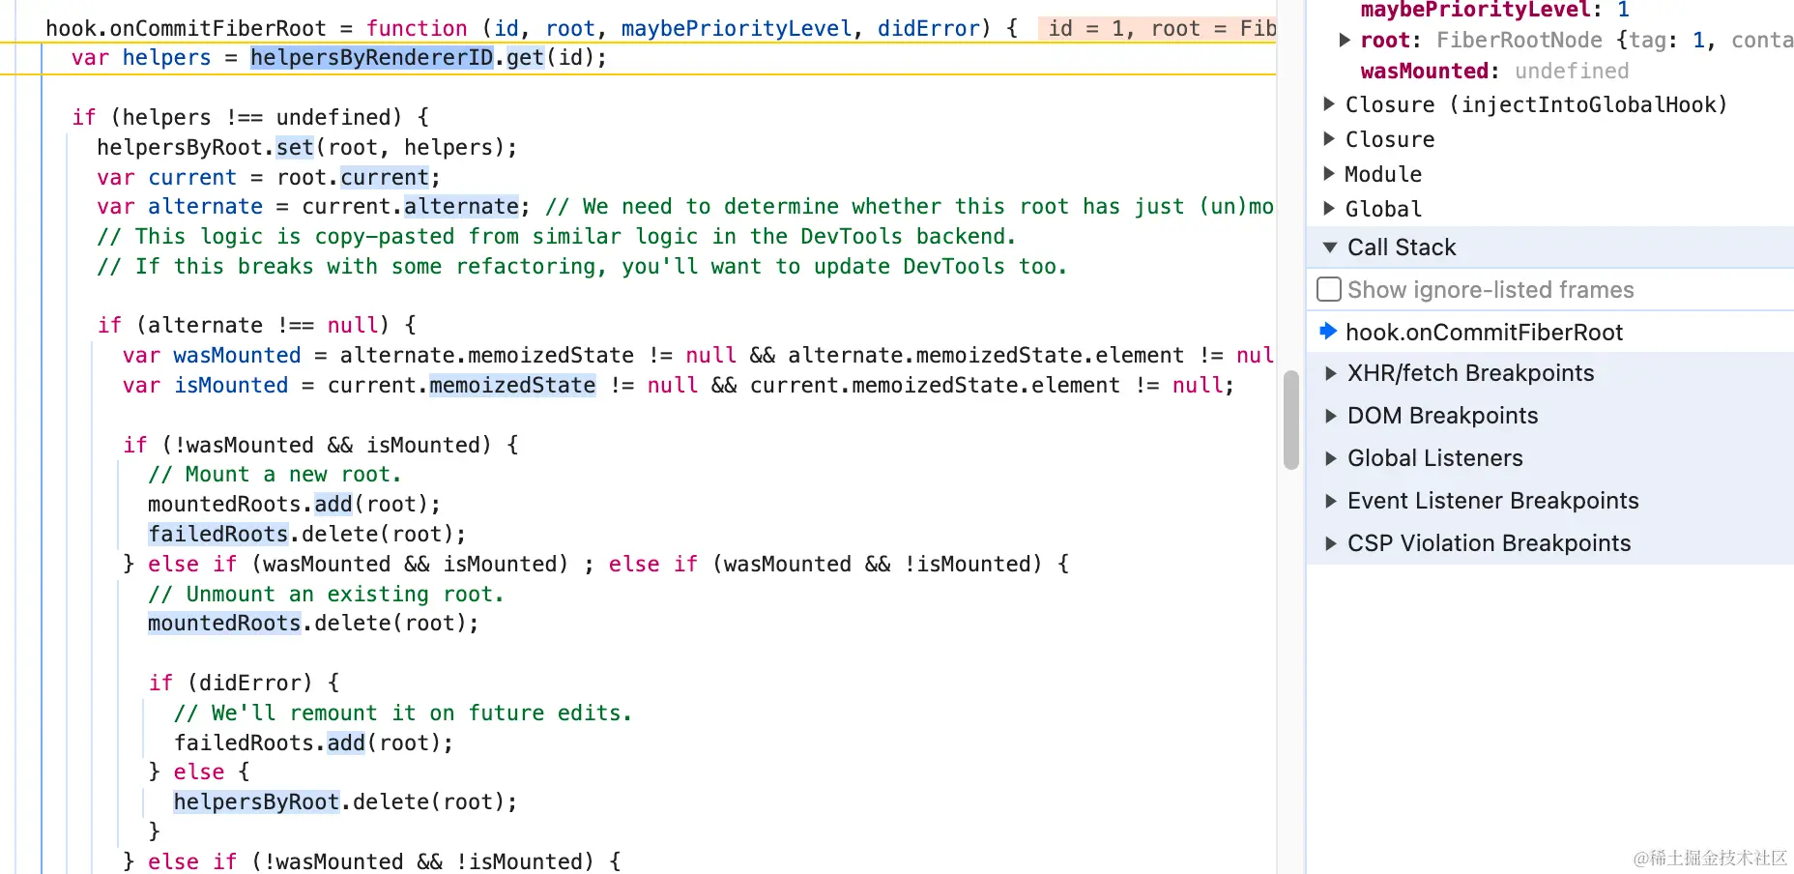Image resolution: width=1794 pixels, height=874 pixels.
Task: Expand CSP Violation Breakpoints section
Action: (1330, 543)
